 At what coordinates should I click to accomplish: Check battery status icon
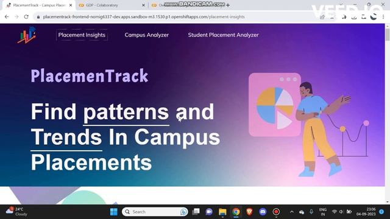[x=349, y=212]
